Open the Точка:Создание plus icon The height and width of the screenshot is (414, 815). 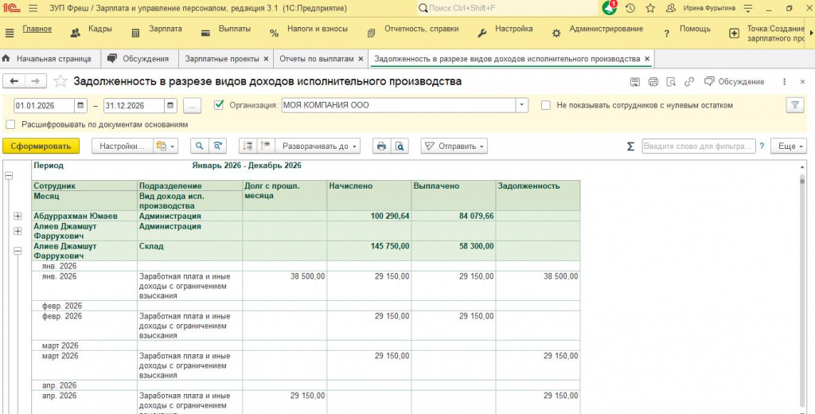734,33
